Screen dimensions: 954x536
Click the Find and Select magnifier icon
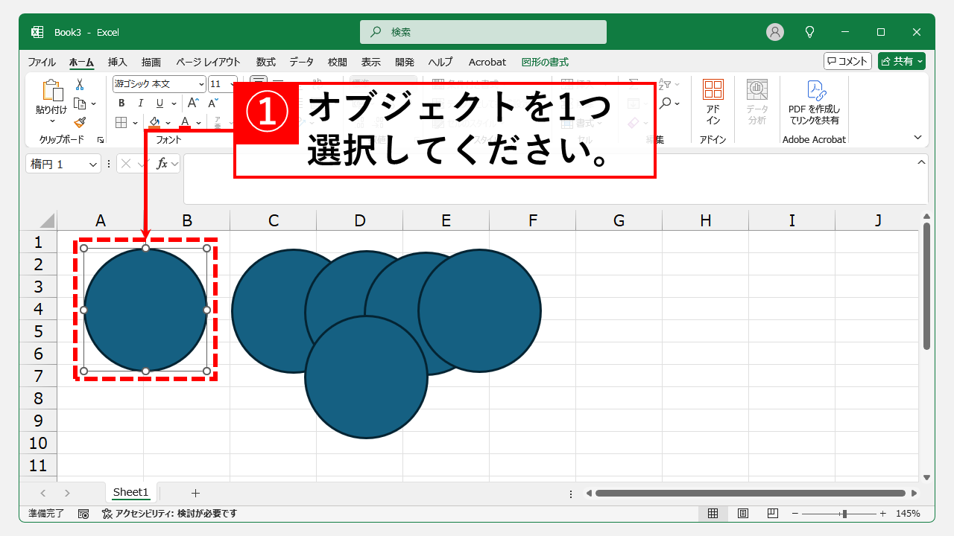click(x=666, y=103)
